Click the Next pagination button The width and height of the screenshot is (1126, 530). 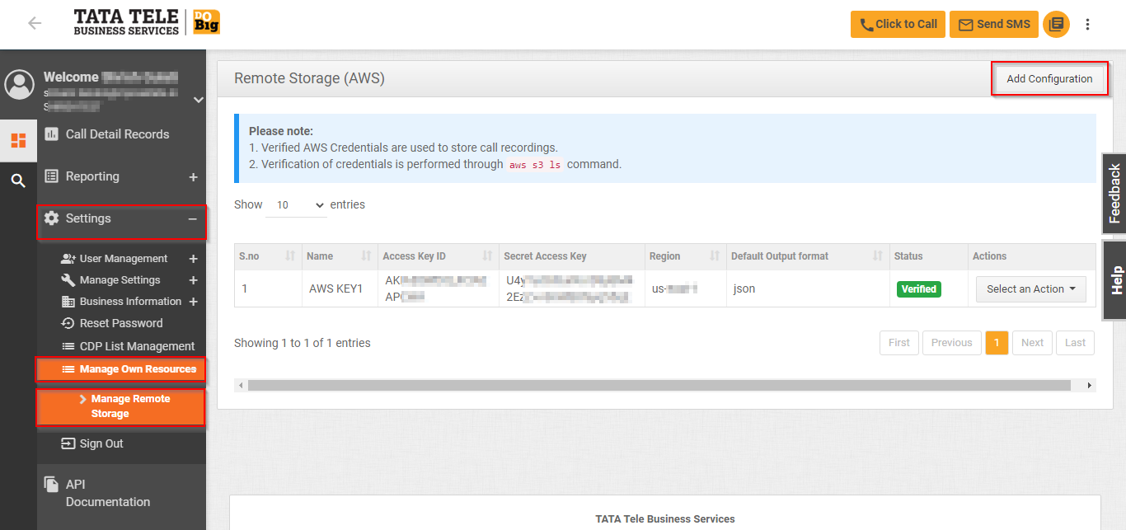tap(1033, 343)
